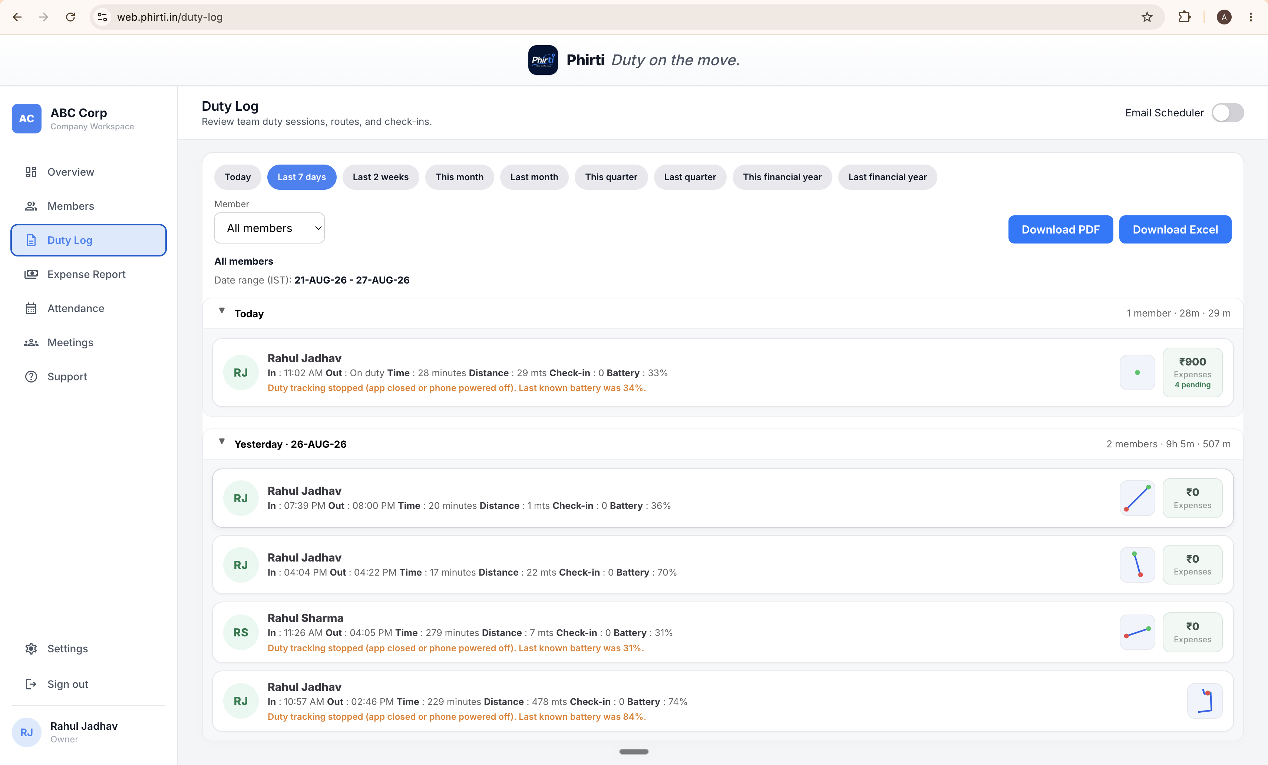1268x765 pixels.
Task: Click the browser forward arrow
Action: click(x=44, y=17)
